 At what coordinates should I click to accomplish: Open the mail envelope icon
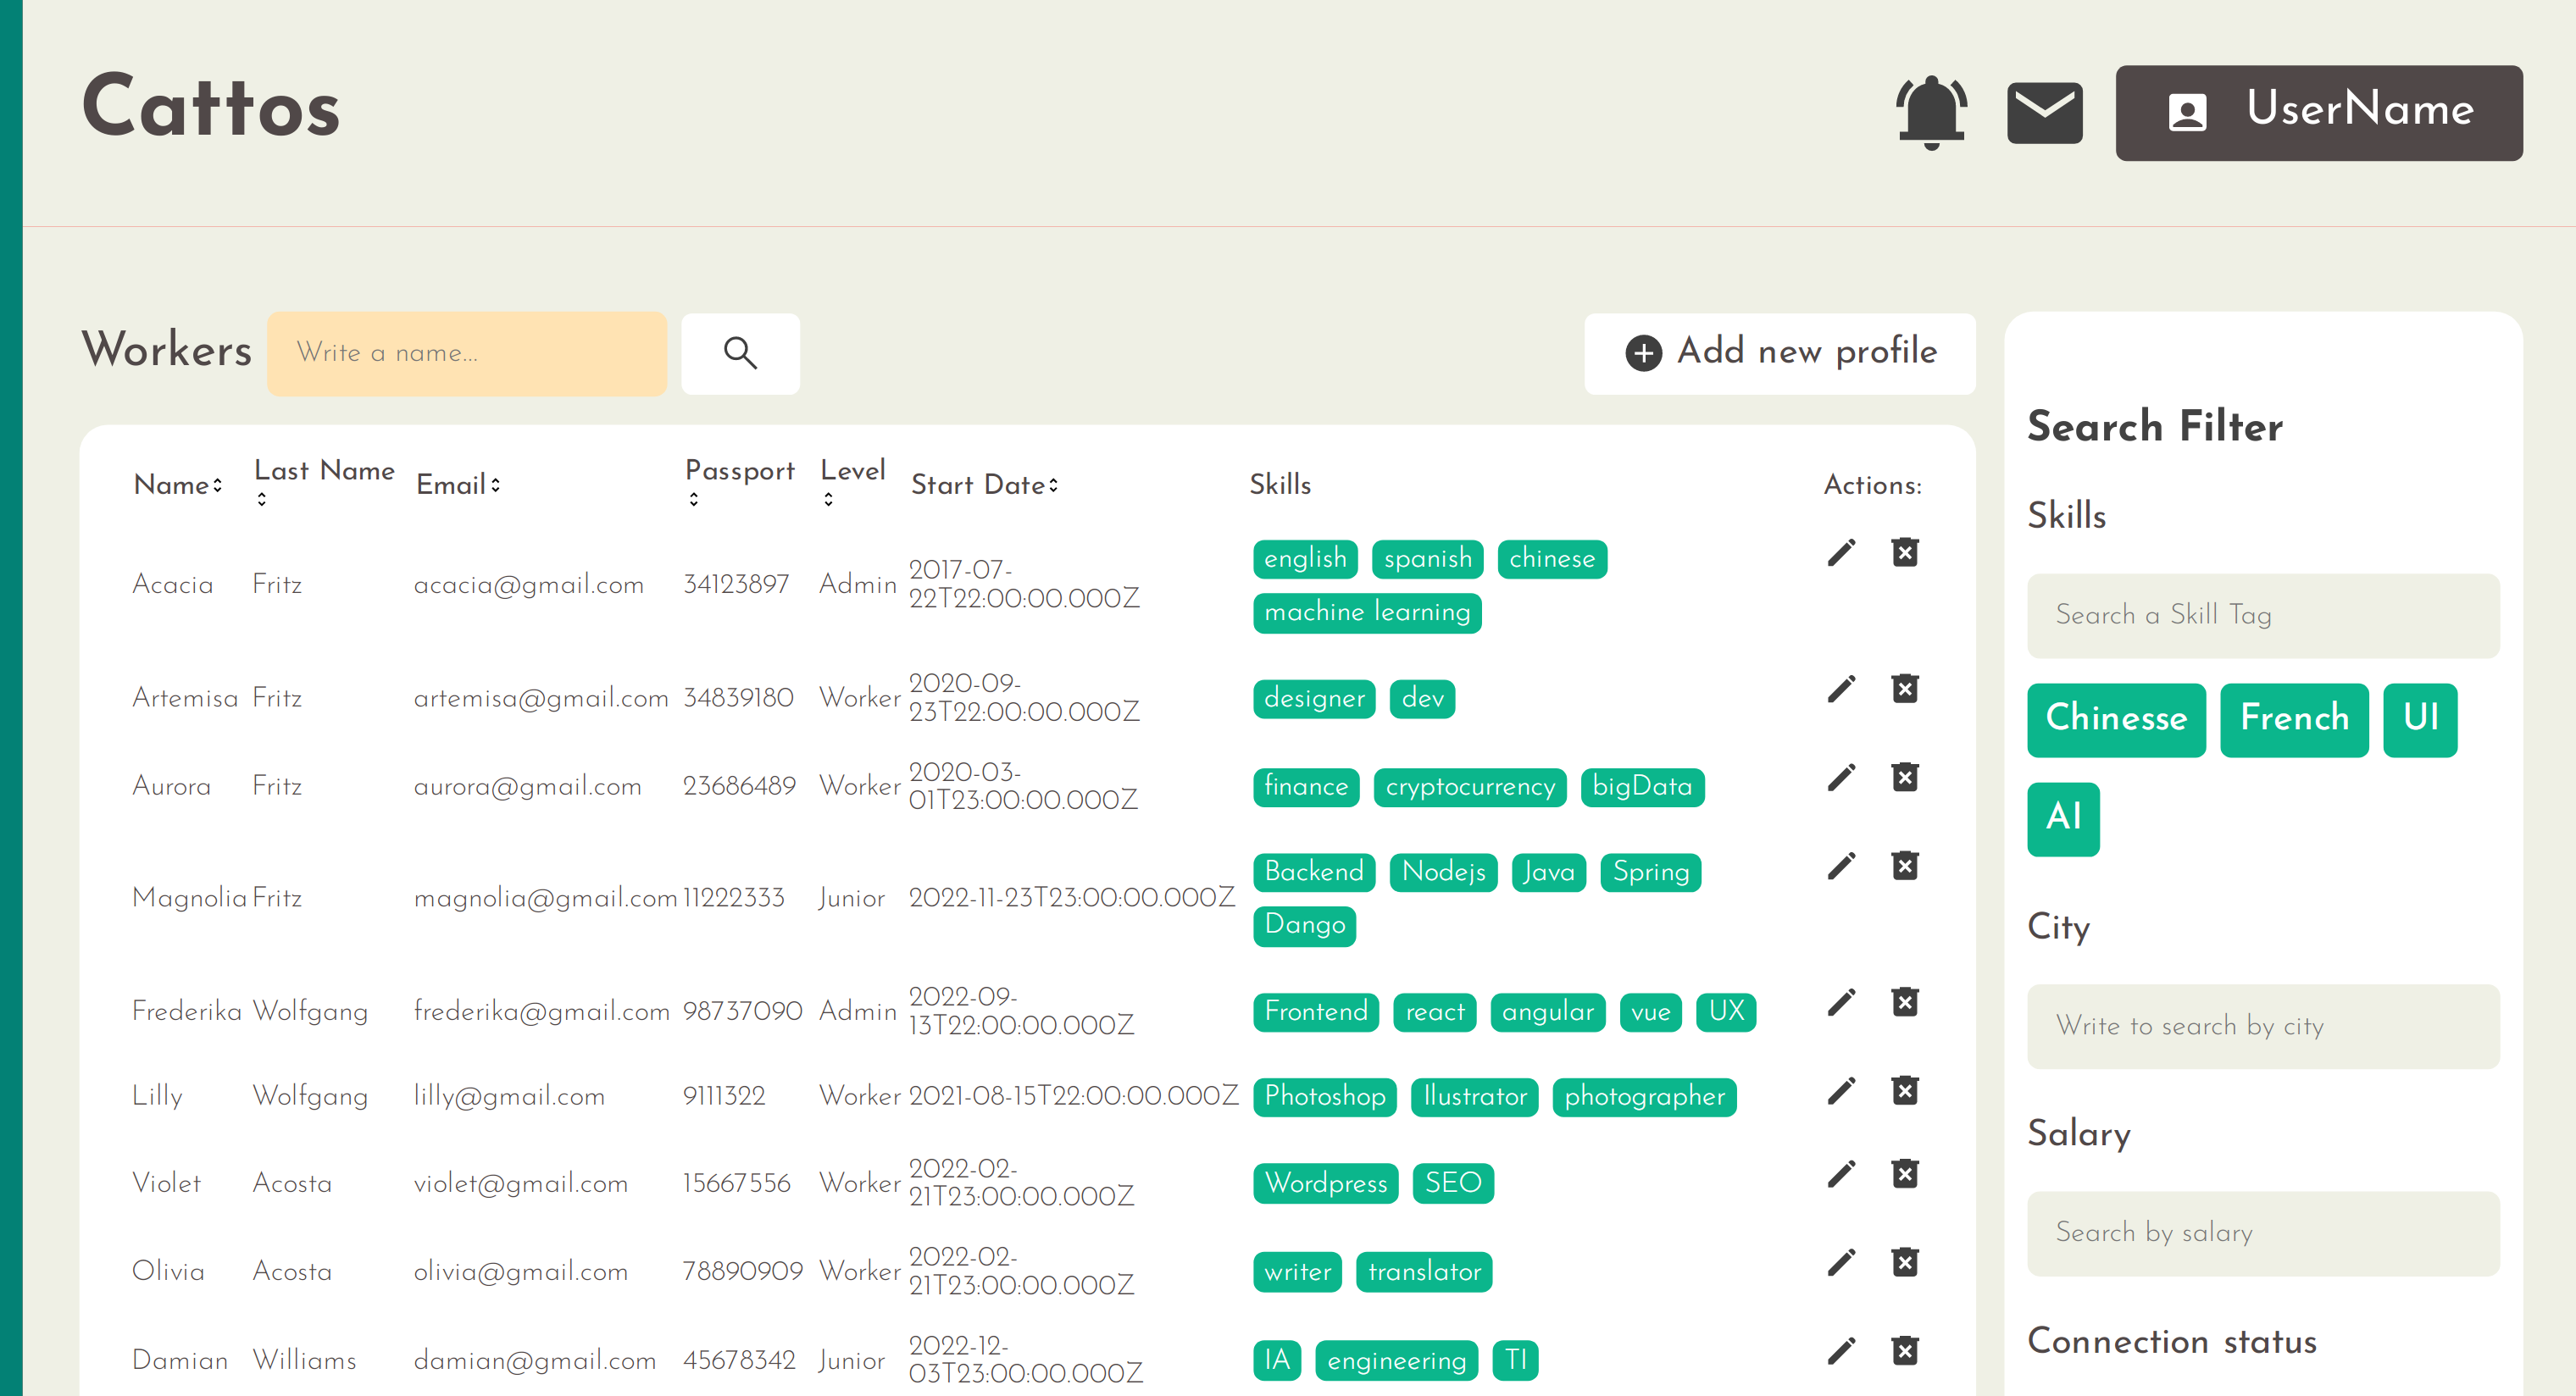pyautogui.click(x=2044, y=113)
